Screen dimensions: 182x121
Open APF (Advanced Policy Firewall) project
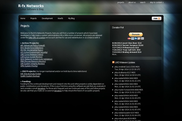(33, 45)
